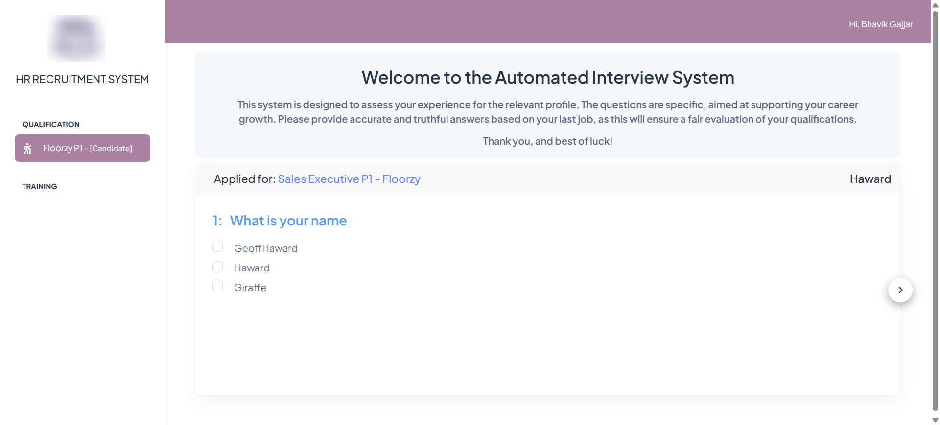This screenshot has height=425, width=940.
Task: Click the Applied for: label
Action: tap(244, 179)
